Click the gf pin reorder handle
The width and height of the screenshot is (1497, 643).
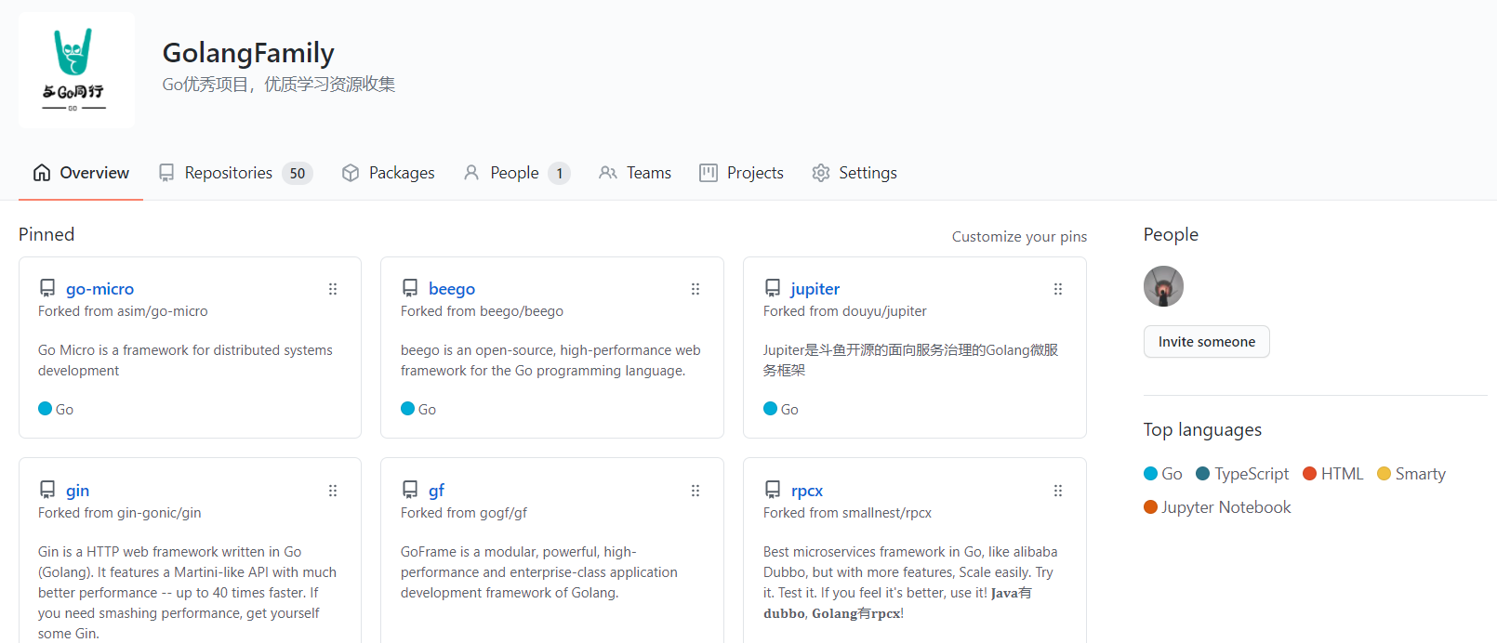coord(696,491)
